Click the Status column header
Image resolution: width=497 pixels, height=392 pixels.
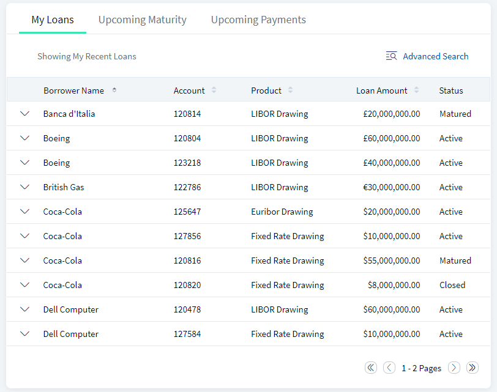point(451,91)
